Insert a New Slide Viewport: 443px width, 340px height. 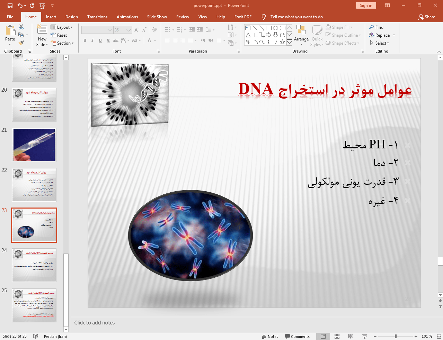click(x=42, y=36)
